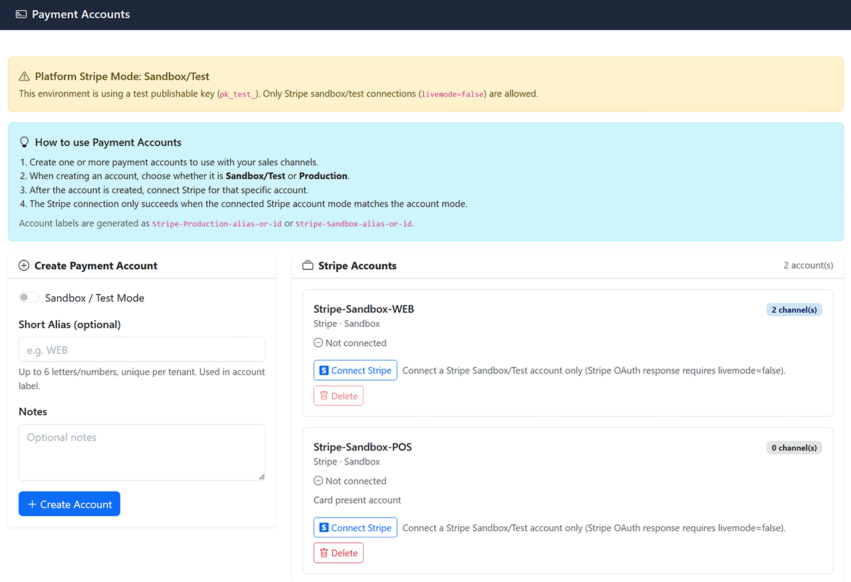Click the Payment Accounts page title
The image size is (851, 582).
pyautogui.click(x=80, y=14)
